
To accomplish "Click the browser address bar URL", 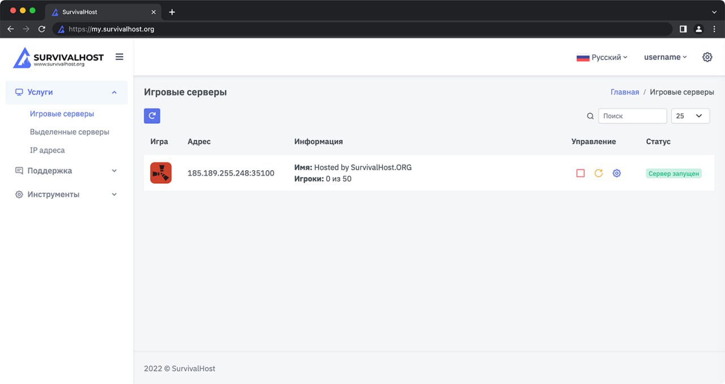I will point(112,29).
